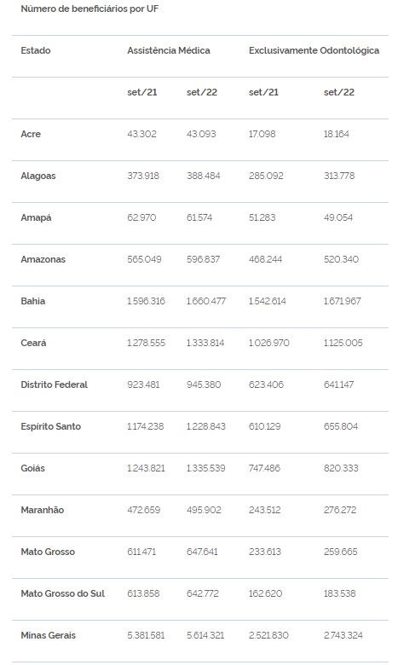Select the Goiás row label
Viewport: 398px width, 665px height.
coord(32,468)
